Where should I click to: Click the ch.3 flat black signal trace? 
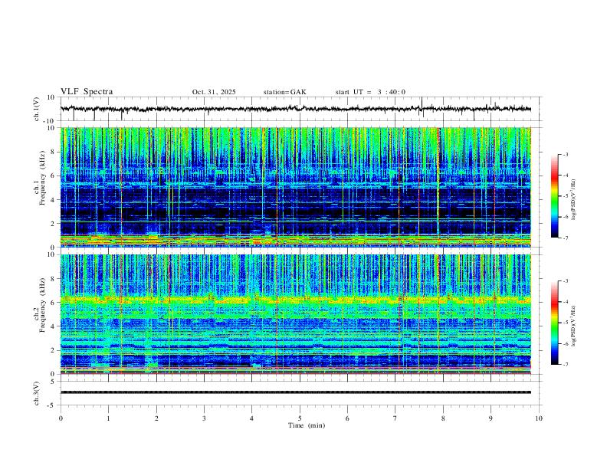click(295, 392)
